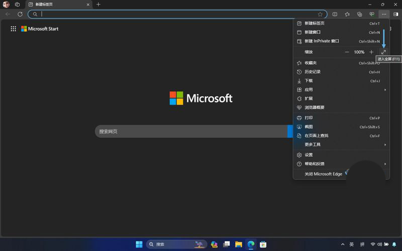Image resolution: width=402 pixels, height=251 pixels.
Task: Open a new tab with plus button
Action: pyautogui.click(x=98, y=5)
